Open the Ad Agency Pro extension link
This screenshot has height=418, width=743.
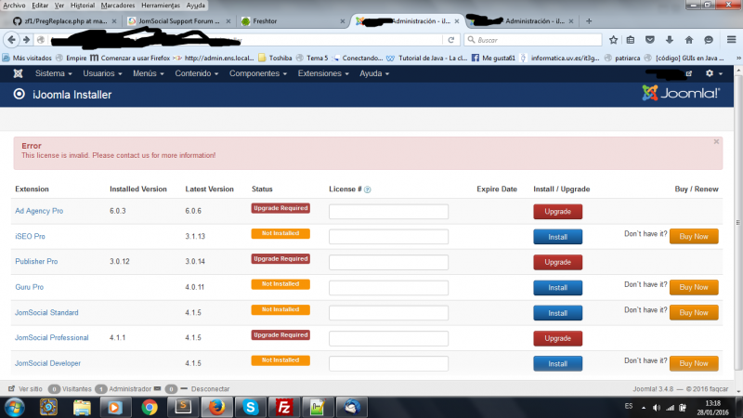tap(39, 211)
